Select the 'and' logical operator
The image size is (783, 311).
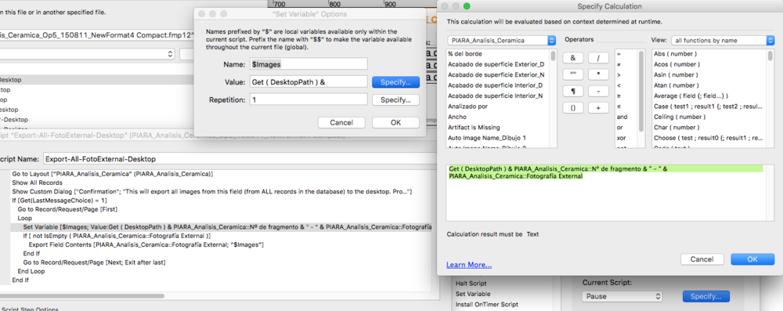622,117
